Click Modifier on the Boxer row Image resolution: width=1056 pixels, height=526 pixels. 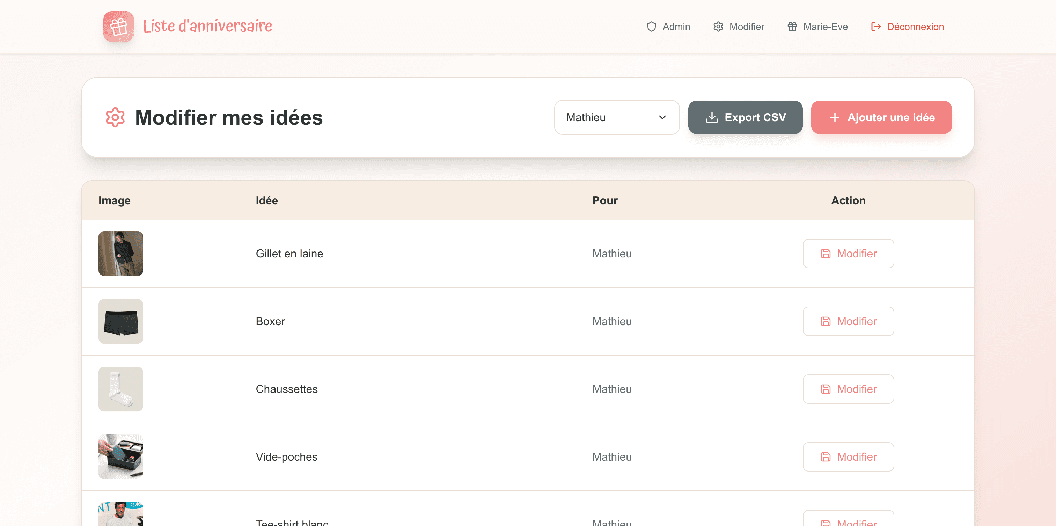tap(848, 321)
